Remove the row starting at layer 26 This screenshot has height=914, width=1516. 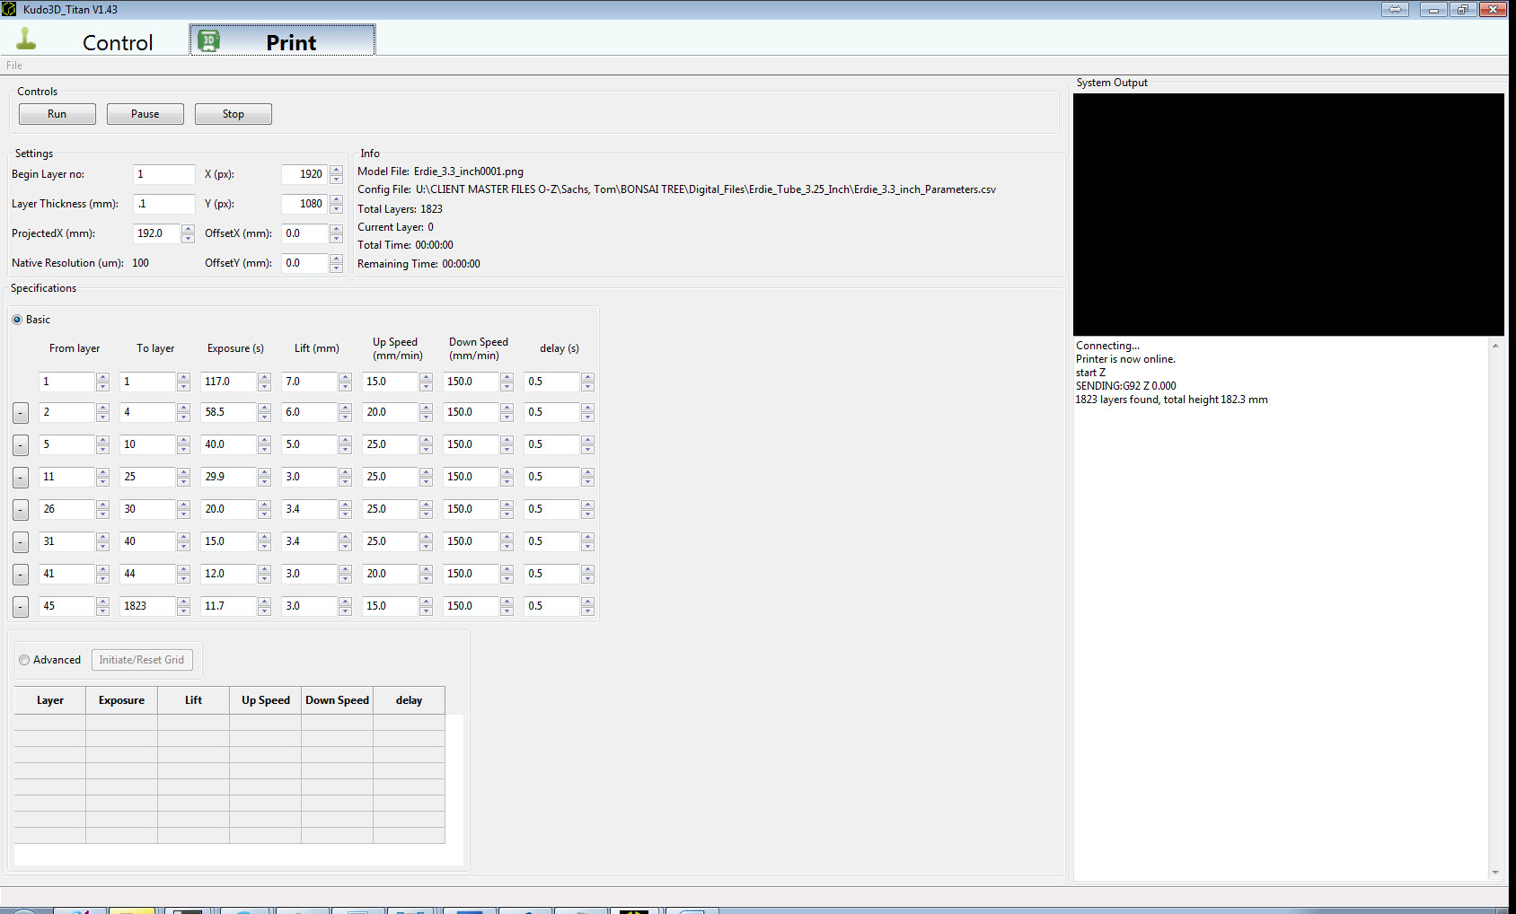[x=21, y=510]
